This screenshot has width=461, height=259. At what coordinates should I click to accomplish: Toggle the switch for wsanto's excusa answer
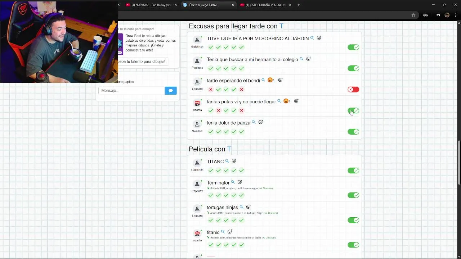353,110
